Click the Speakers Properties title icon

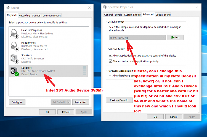click(105, 7)
